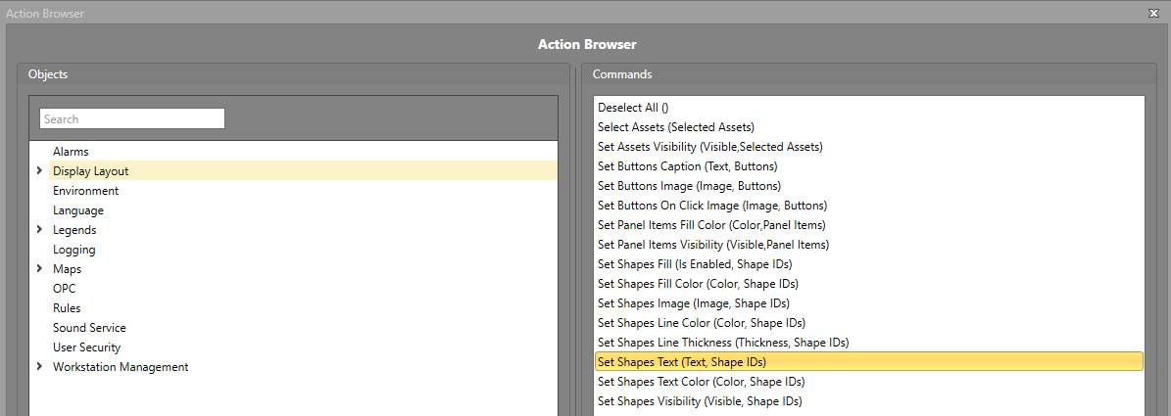Choose Set Buttons Caption command
The width and height of the screenshot is (1171, 416).
869,166
